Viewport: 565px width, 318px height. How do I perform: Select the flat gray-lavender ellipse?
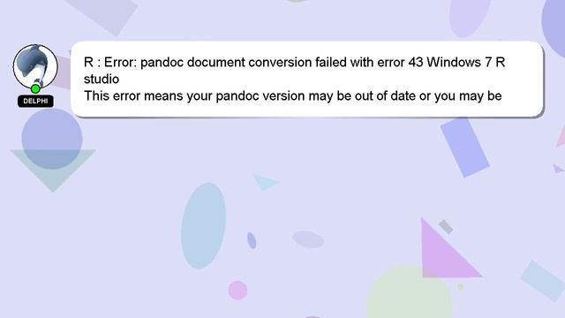[308, 239]
